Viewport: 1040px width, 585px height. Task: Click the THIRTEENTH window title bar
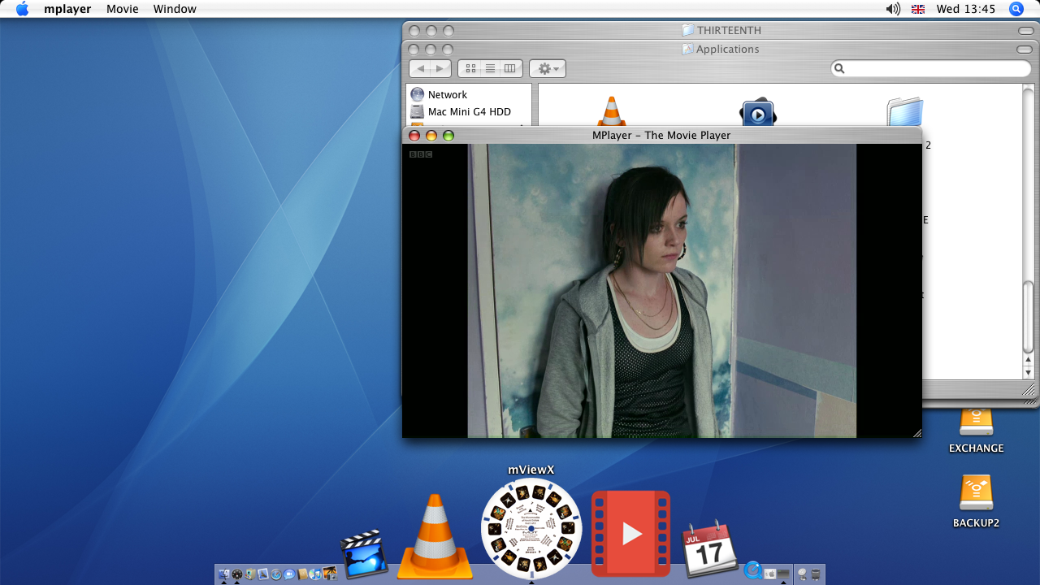pyautogui.click(x=720, y=31)
